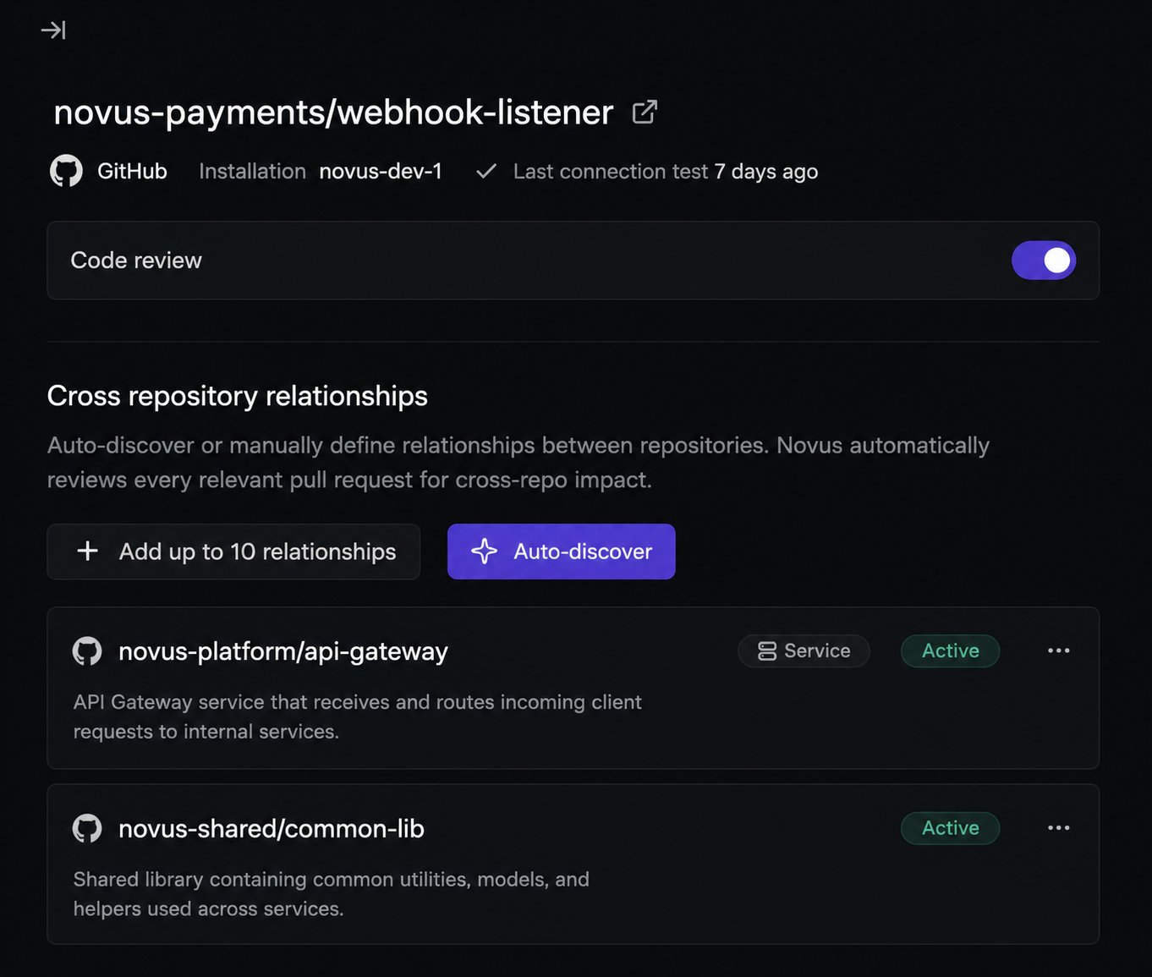1152x977 pixels.
Task: Open more options for common-lib relationship
Action: [1059, 827]
